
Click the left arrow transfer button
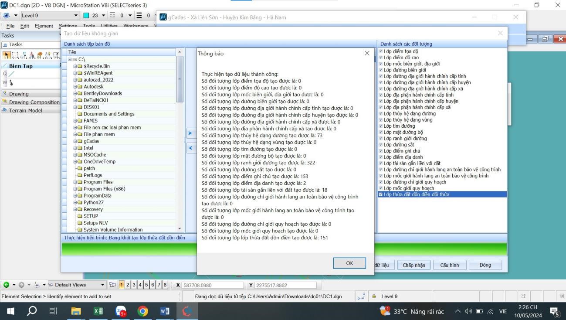click(190, 149)
